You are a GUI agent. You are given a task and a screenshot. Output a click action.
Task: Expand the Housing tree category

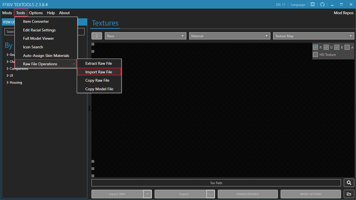click(8, 82)
